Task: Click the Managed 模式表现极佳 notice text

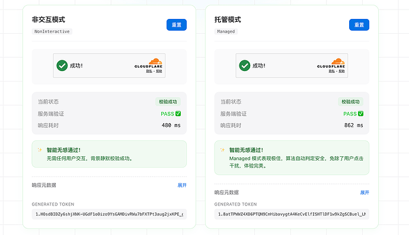Action: point(296,162)
